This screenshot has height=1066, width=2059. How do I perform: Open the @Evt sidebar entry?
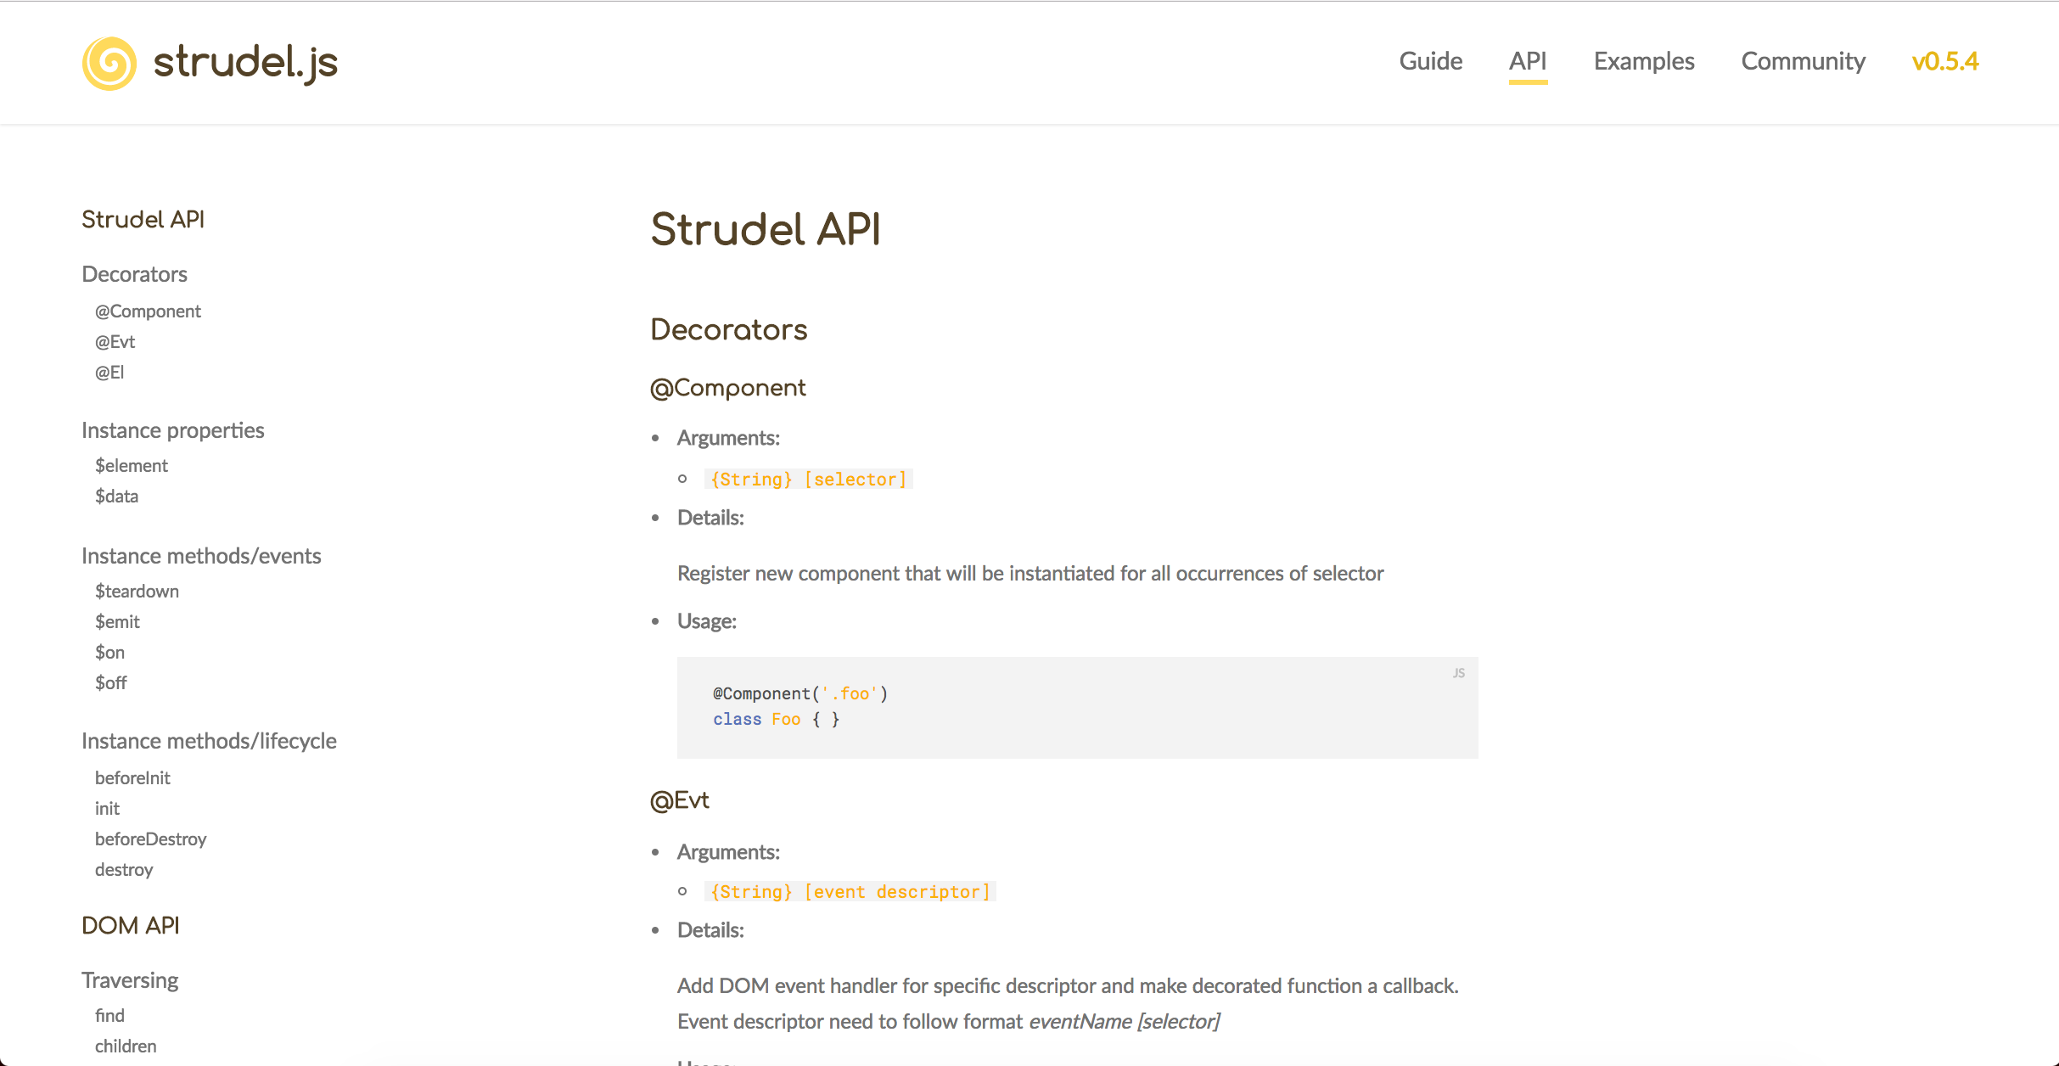tap(114, 341)
